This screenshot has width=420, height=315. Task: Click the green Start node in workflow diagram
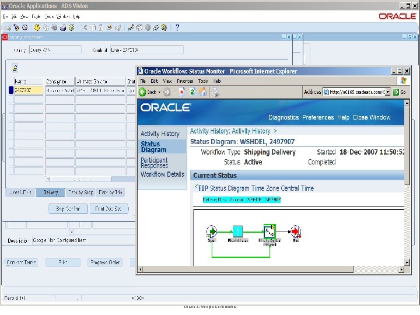212,232
